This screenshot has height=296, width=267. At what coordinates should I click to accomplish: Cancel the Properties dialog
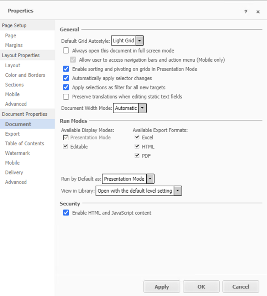point(241,287)
